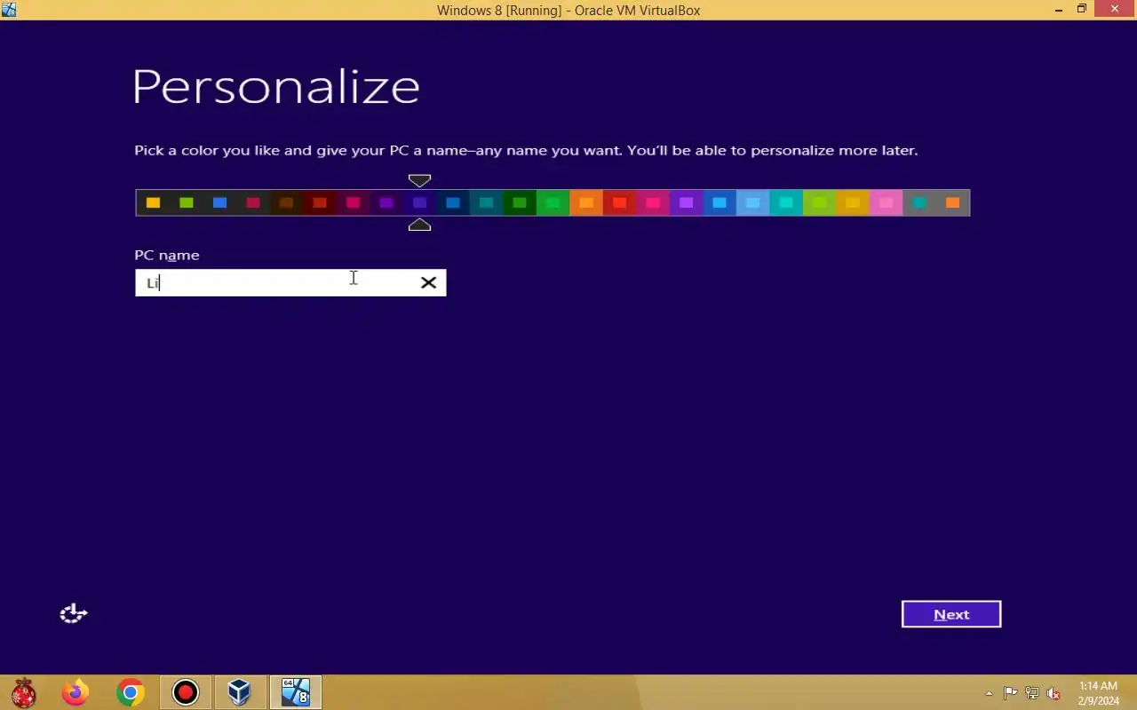1137x710 pixels.
Task: Pick the crimson square on dark gray swatch
Action: 253,203
